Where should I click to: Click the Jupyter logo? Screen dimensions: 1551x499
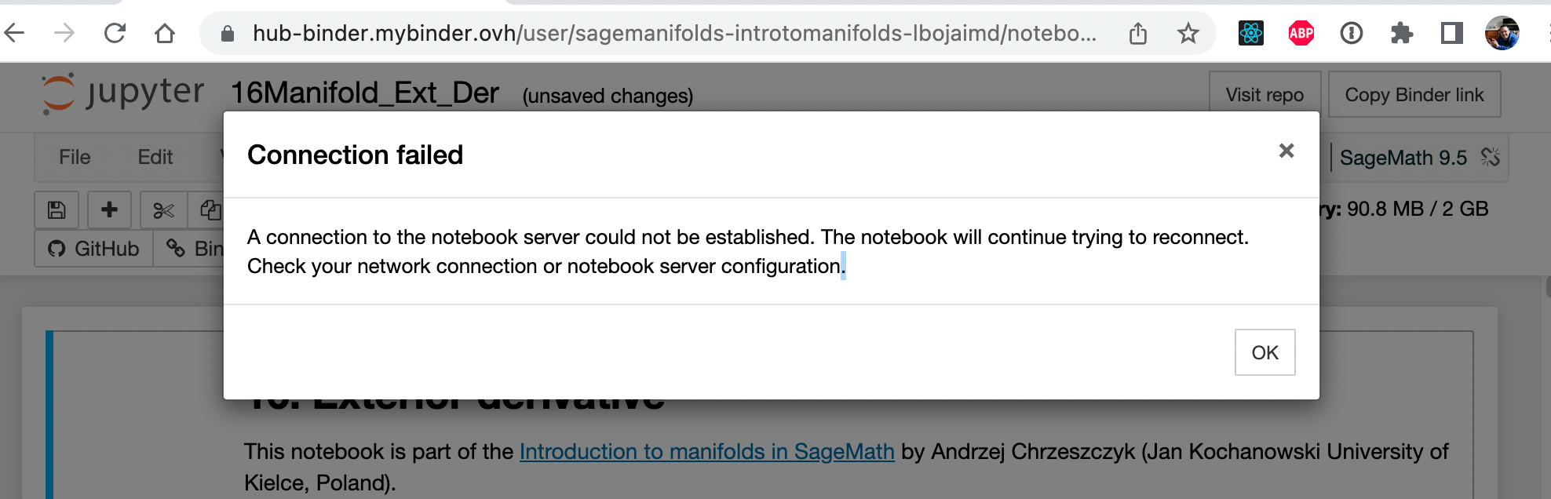(x=122, y=92)
